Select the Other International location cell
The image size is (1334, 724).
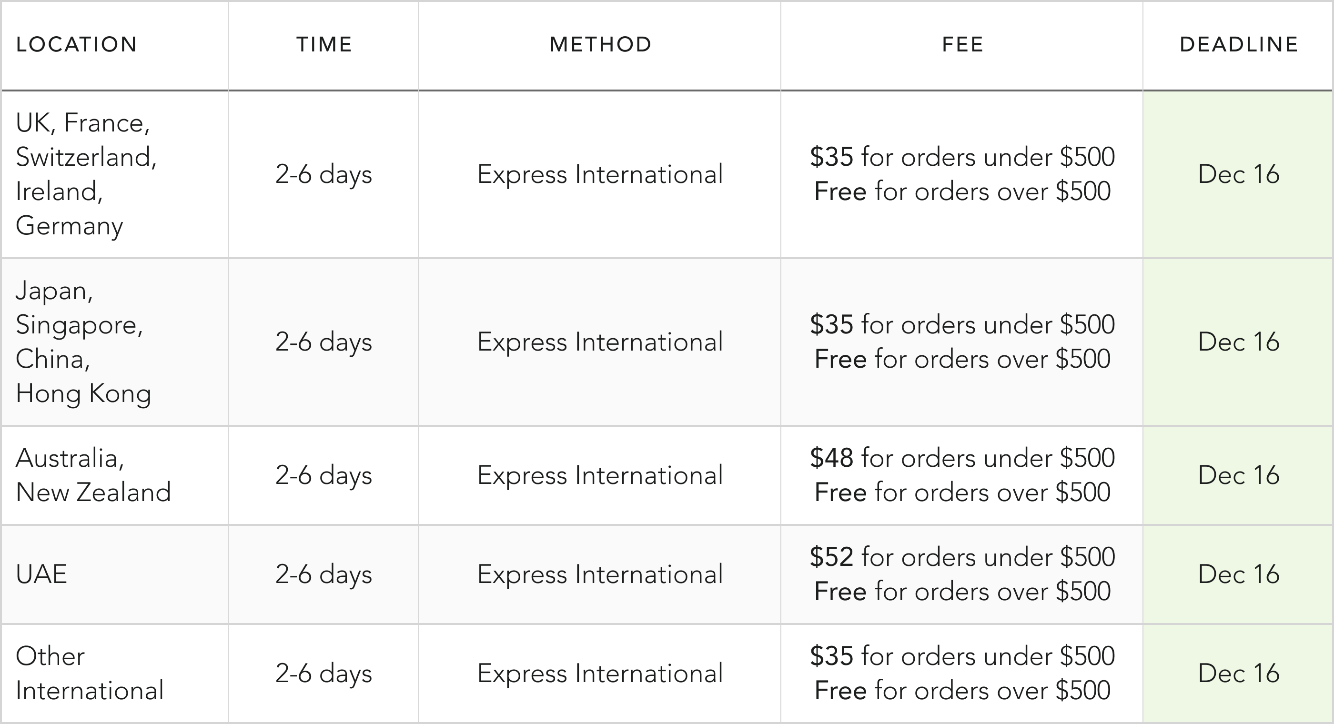coord(89,673)
